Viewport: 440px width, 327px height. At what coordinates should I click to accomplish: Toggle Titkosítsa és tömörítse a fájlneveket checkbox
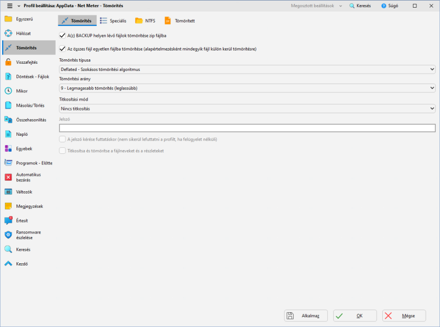tap(62, 151)
